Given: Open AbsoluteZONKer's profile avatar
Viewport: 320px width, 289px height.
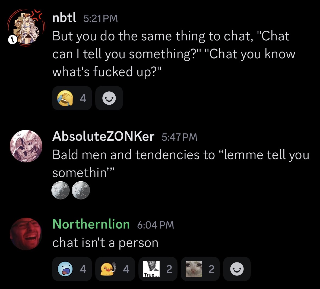Looking at the screenshot, I should tap(26, 146).
